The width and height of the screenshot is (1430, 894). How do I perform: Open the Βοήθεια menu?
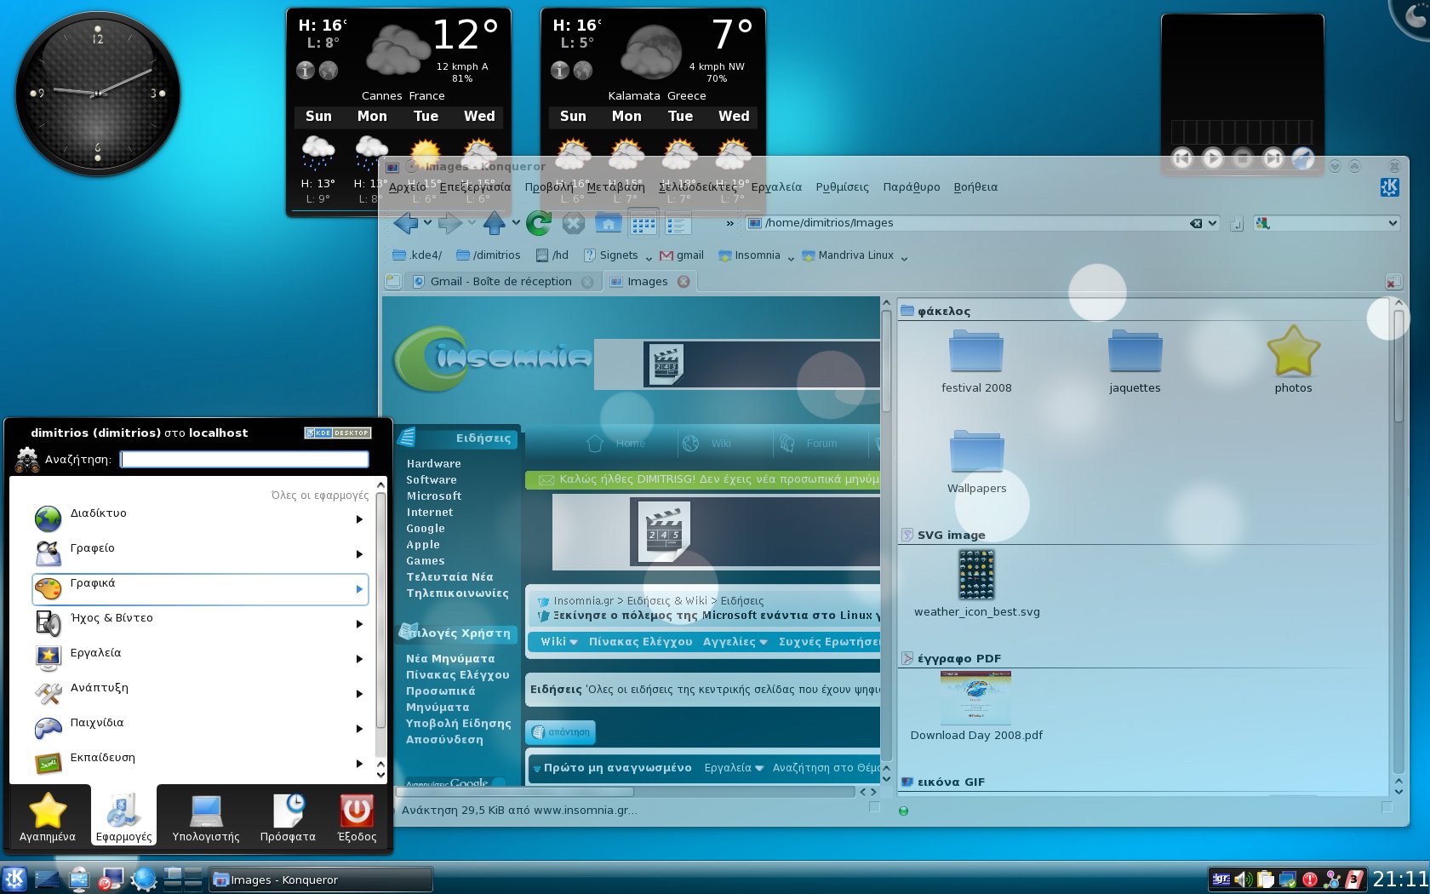(x=975, y=187)
